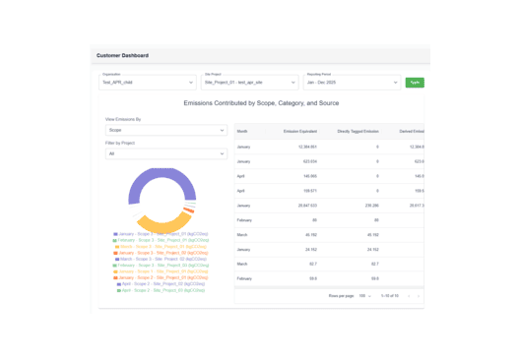The height and width of the screenshot is (359, 520).
Task: Sort by the Emission Equivalent column header
Action: 300,132
